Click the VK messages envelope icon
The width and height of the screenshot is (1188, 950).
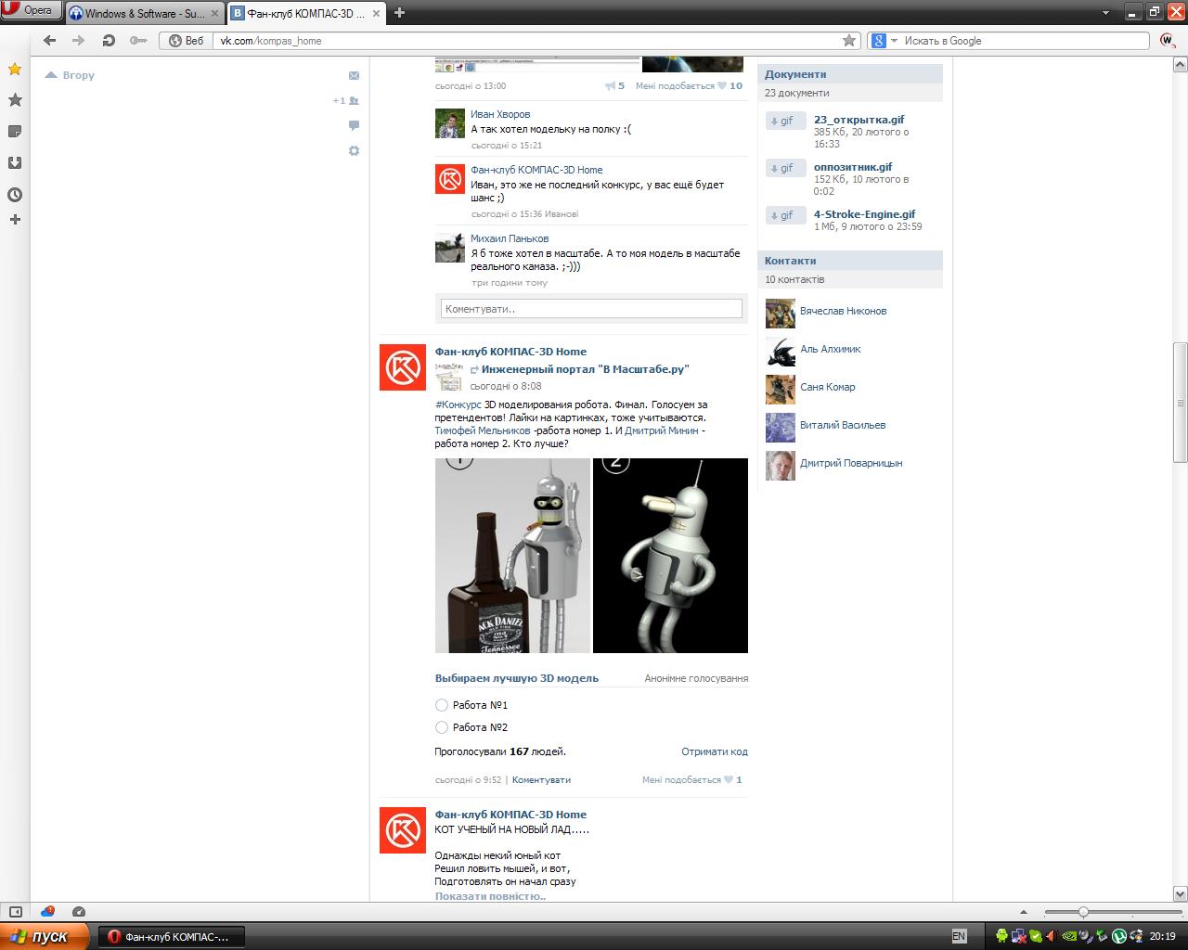pos(354,75)
